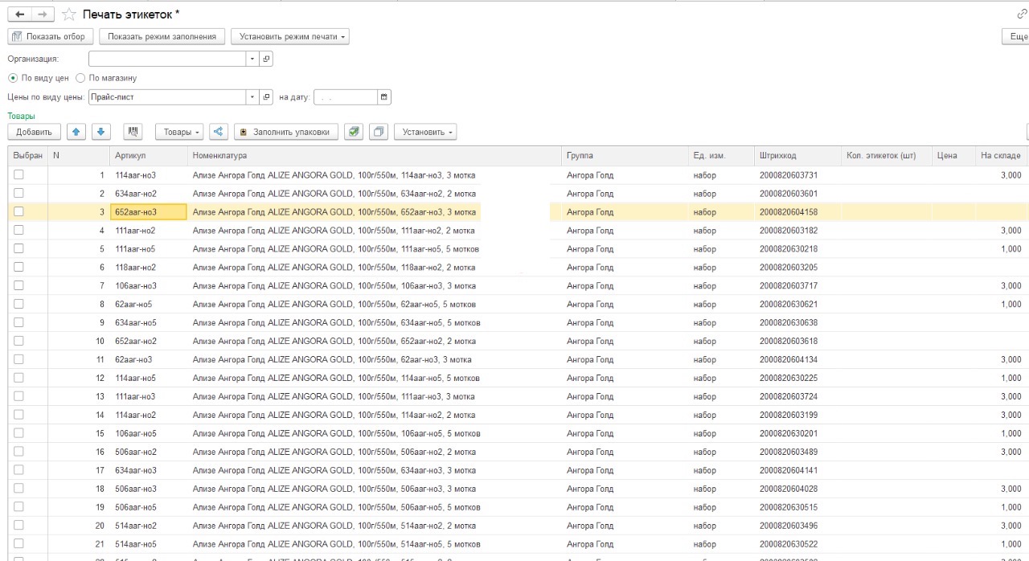
Task: Tick the checkbox for row 16 (506ааг-но2)
Action: click(18, 452)
